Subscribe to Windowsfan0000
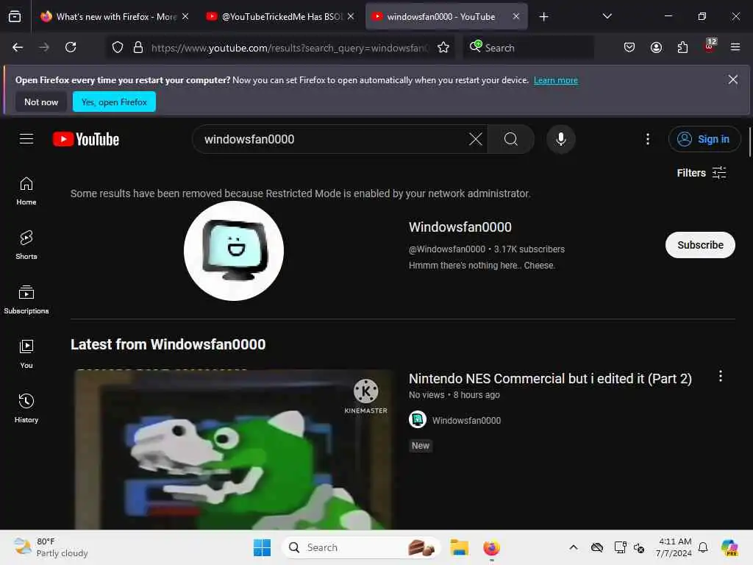Viewport: 753px width, 565px height. pos(700,245)
